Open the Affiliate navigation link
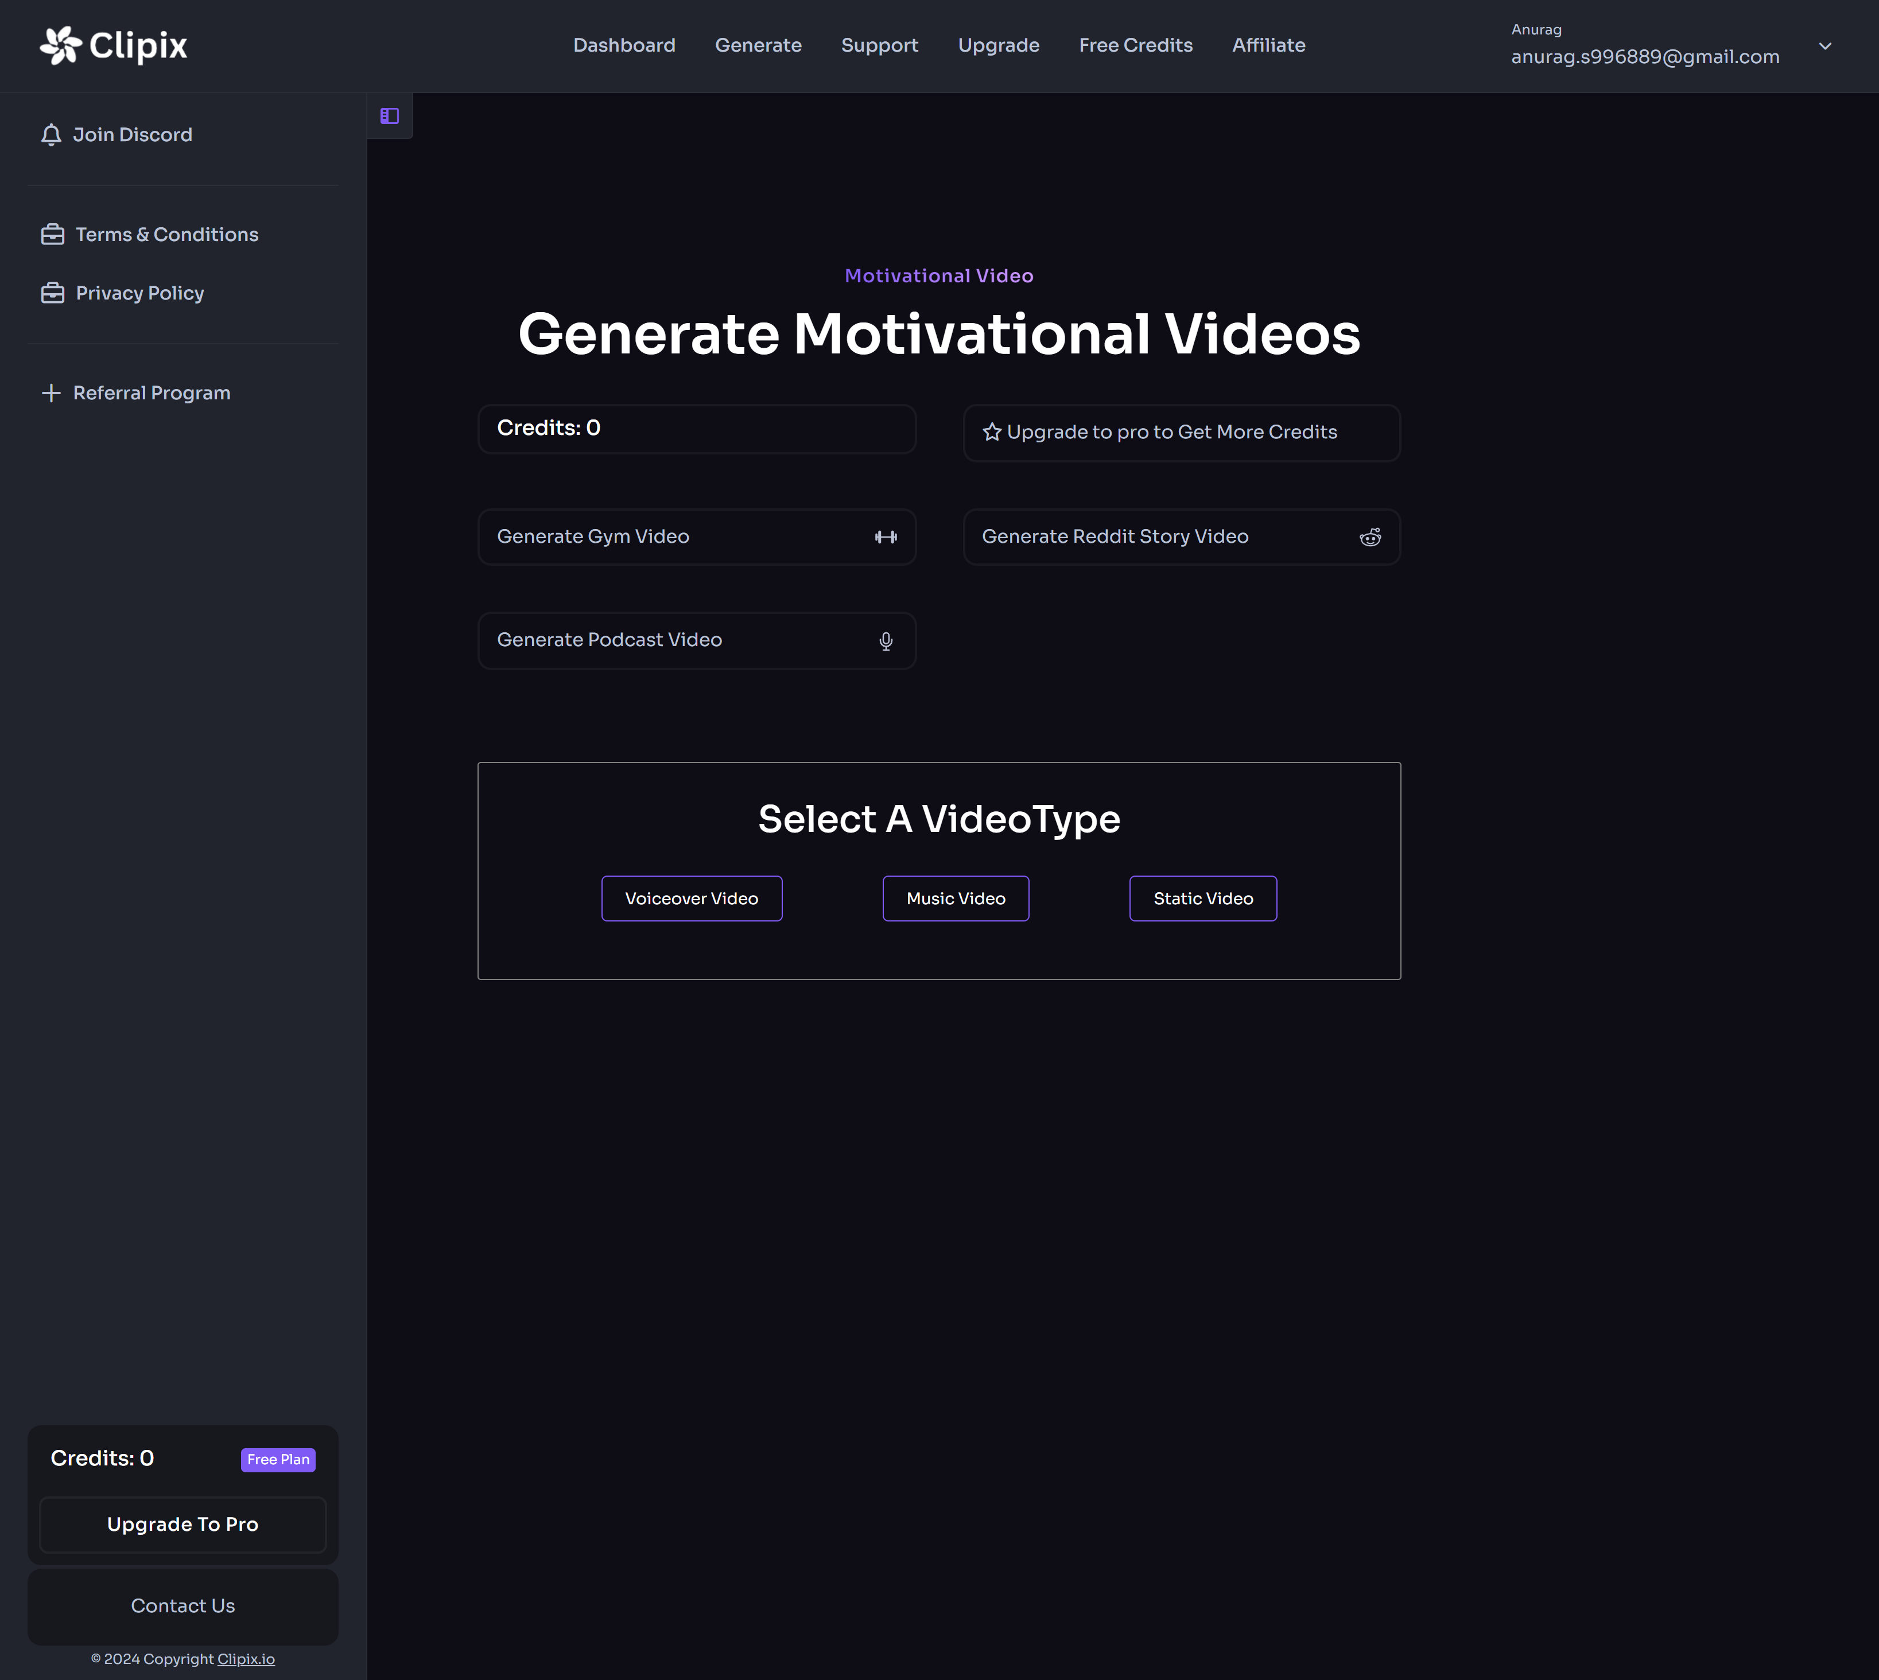This screenshot has width=1879, height=1680. (1268, 45)
